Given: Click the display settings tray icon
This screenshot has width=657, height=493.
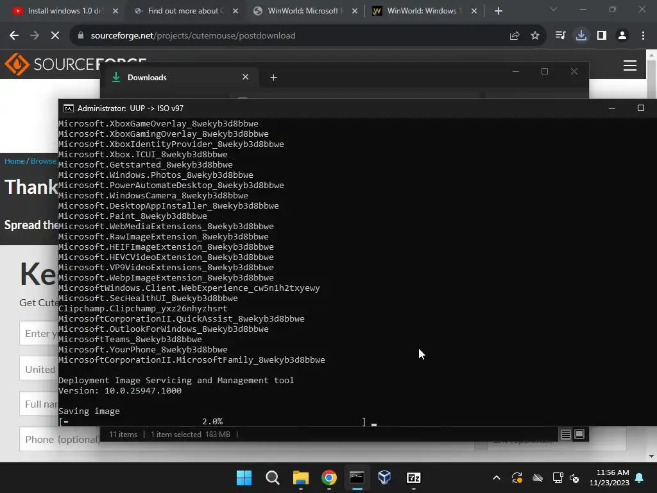Looking at the screenshot, I should click(558, 478).
